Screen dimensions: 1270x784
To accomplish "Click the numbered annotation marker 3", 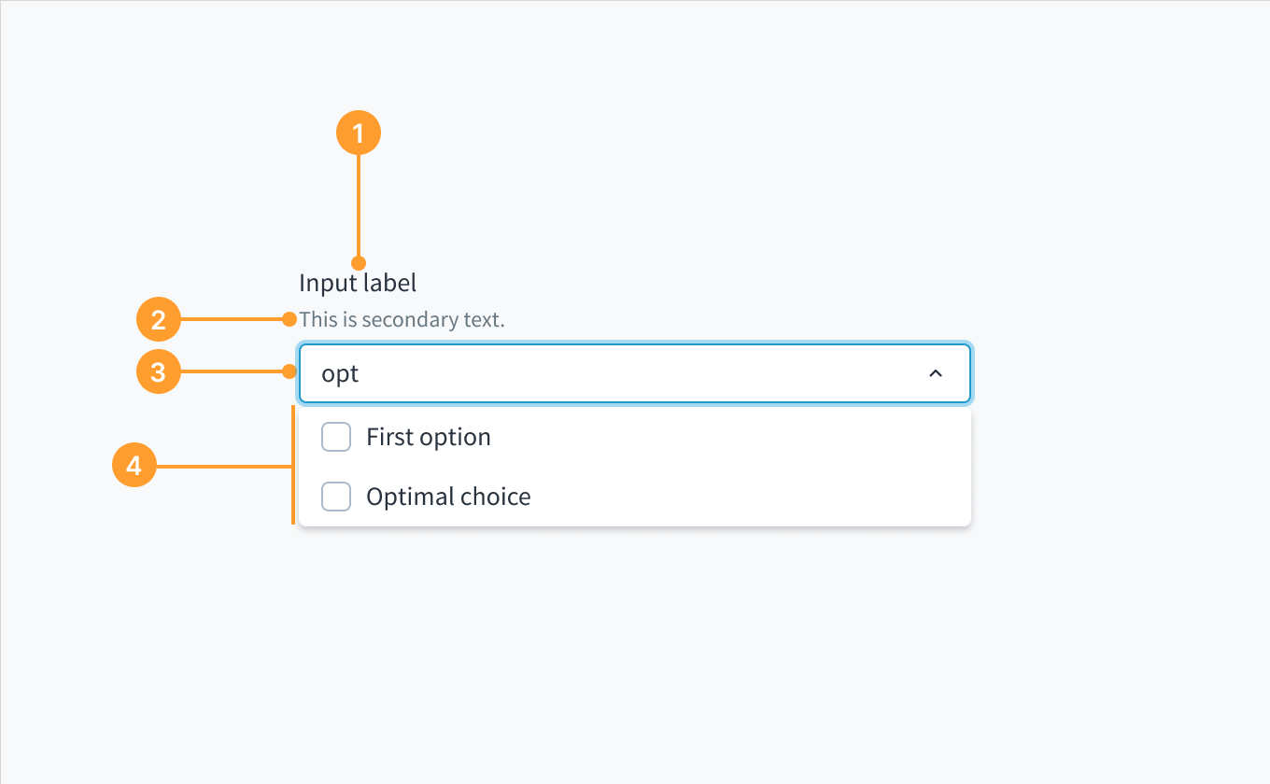I will tap(159, 371).
